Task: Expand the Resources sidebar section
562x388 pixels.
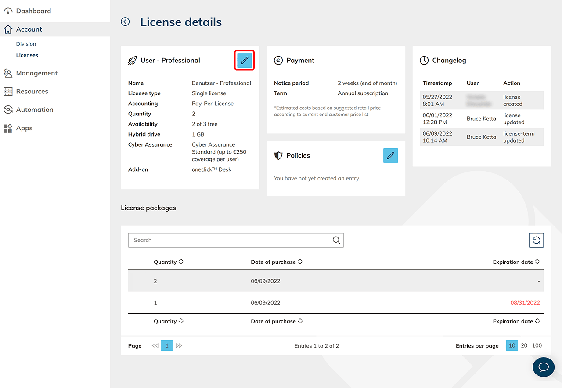Action: (x=32, y=92)
